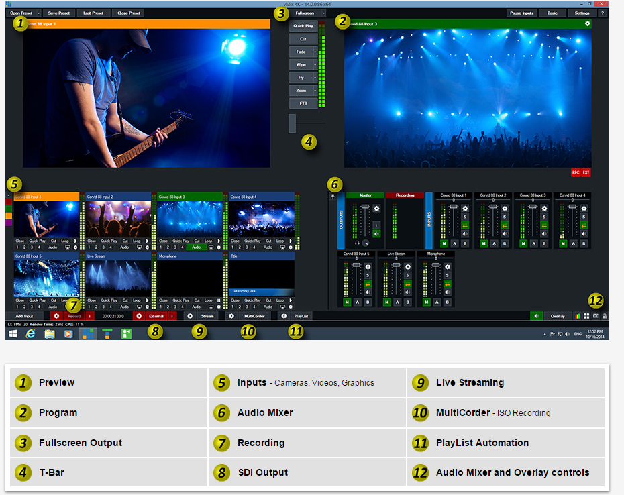The image size is (624, 495).
Task: Open recording settings gear beside Record
Action: pos(56,316)
